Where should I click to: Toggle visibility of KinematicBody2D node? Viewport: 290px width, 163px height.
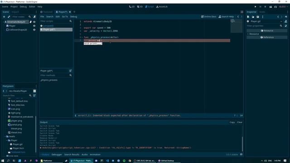coord(34,22)
